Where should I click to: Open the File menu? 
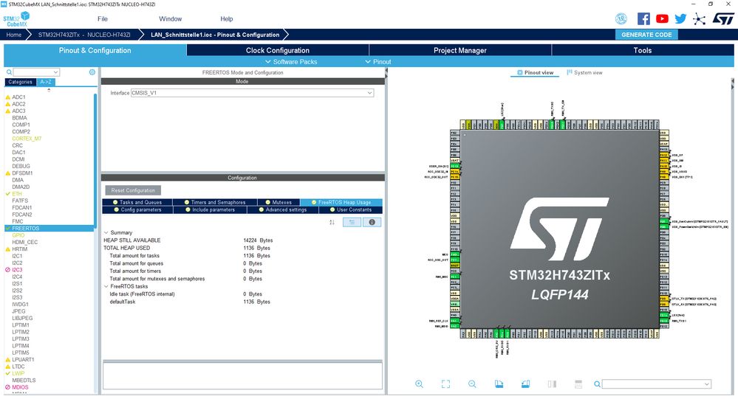click(x=103, y=18)
